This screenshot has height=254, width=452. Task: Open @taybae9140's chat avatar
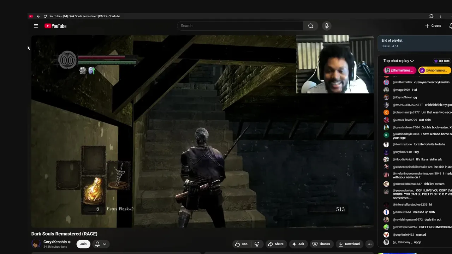click(386, 152)
